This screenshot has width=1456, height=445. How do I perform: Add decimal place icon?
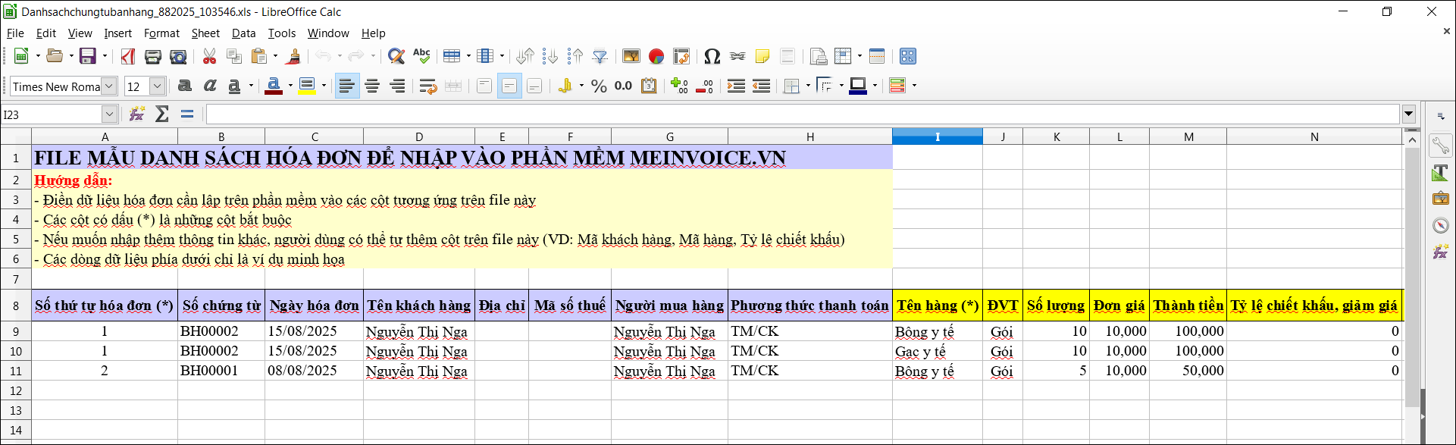pos(680,86)
